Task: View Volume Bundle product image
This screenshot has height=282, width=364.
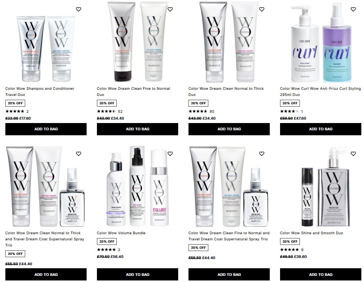Action: point(137,186)
